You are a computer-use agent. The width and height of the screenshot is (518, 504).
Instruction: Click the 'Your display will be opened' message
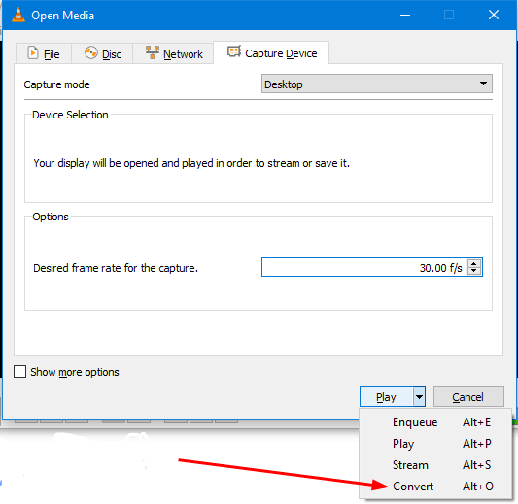coord(191,163)
